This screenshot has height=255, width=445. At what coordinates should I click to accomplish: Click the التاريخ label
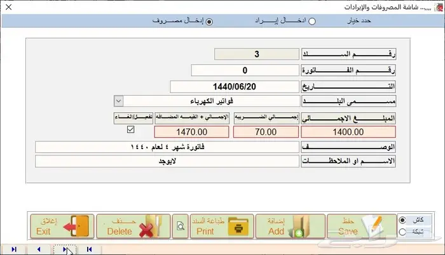point(348,87)
